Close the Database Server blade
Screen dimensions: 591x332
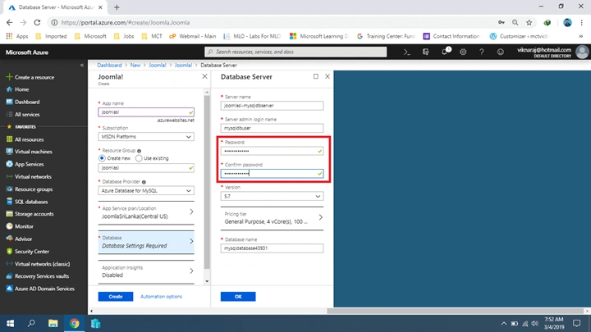(x=328, y=76)
